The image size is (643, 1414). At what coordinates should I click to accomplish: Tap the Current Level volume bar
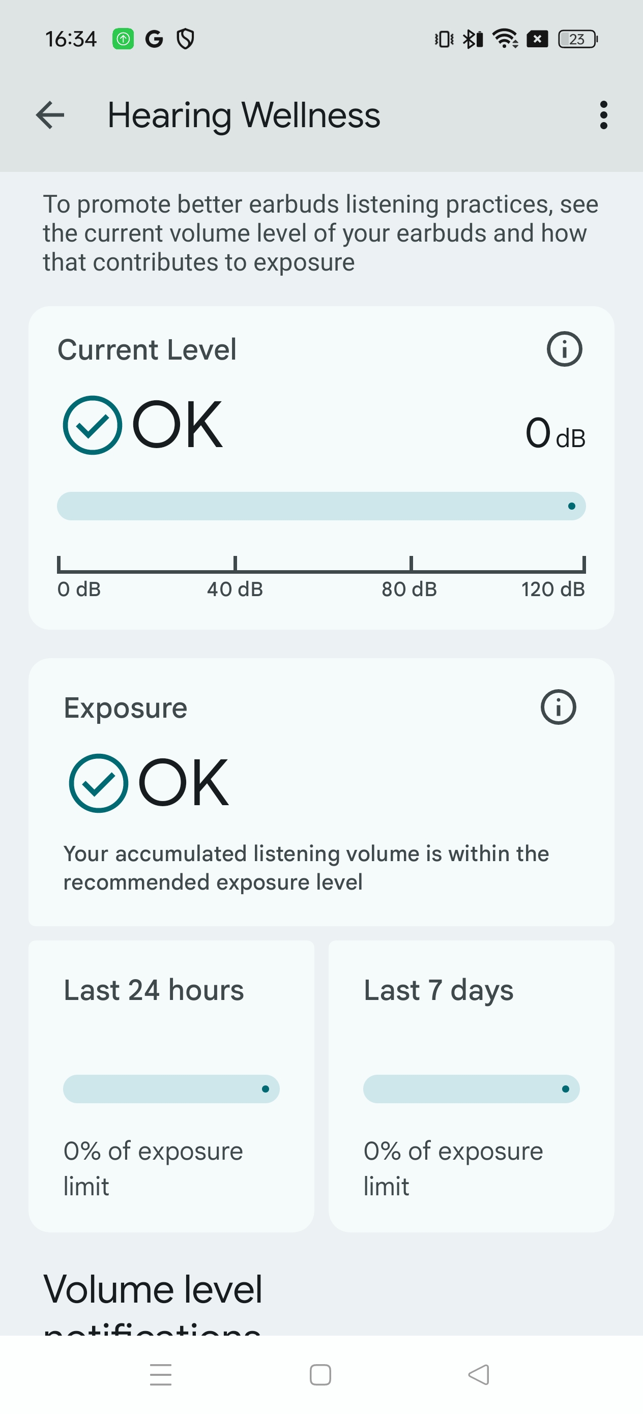(321, 506)
